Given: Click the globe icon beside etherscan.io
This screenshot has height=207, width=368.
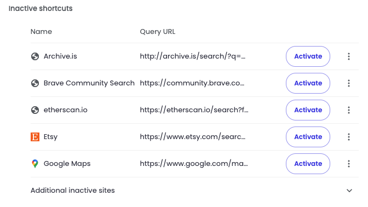Looking at the screenshot, I should [x=35, y=110].
